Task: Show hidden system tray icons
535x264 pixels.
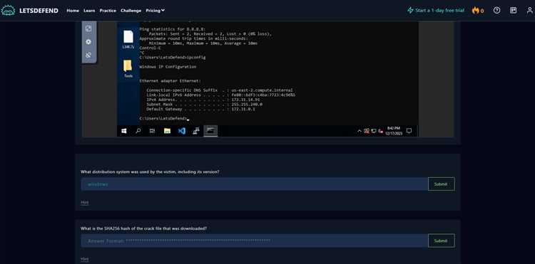Action: coord(360,131)
